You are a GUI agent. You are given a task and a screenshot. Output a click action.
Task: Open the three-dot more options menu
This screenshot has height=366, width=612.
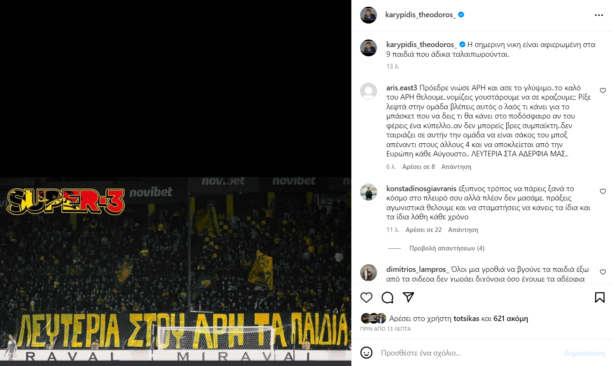tap(599, 15)
